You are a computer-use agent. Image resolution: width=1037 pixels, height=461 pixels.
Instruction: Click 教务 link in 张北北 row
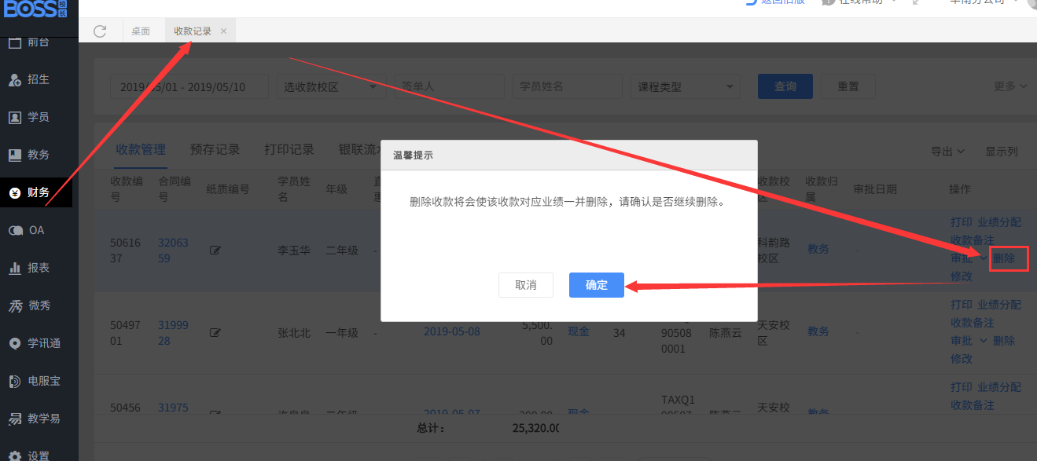818,331
